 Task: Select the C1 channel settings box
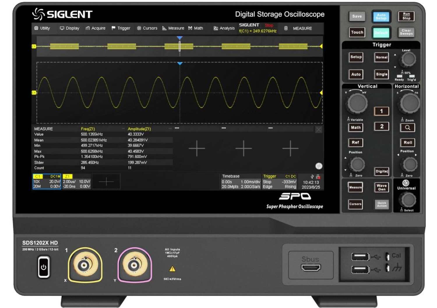tap(47, 182)
